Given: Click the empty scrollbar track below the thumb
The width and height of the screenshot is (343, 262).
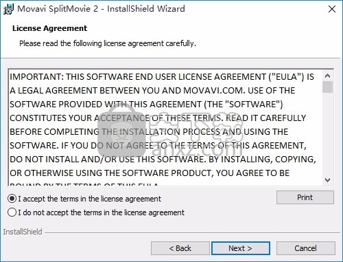Looking at the screenshot, I should pyautogui.click(x=327, y=134).
